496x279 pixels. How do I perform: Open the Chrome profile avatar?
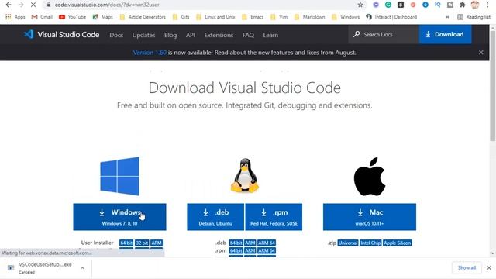[475, 5]
